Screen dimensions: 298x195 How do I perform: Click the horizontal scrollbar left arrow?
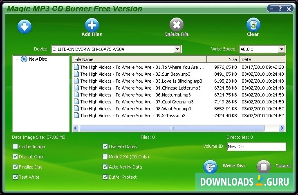click(76, 128)
